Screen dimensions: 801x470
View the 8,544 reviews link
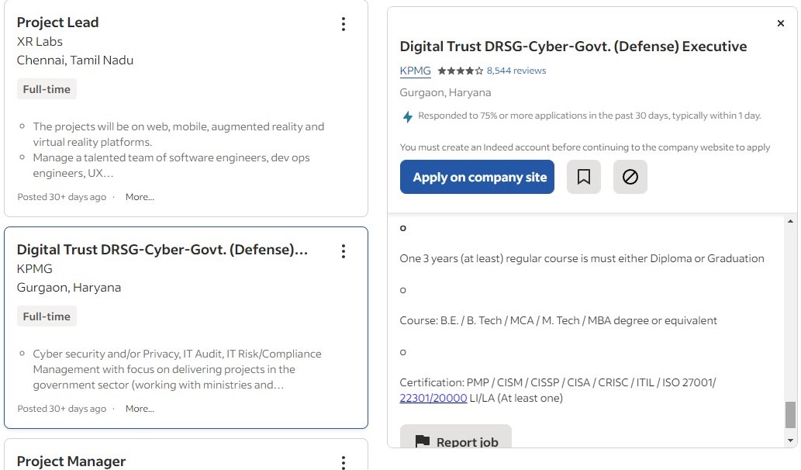[516, 71]
